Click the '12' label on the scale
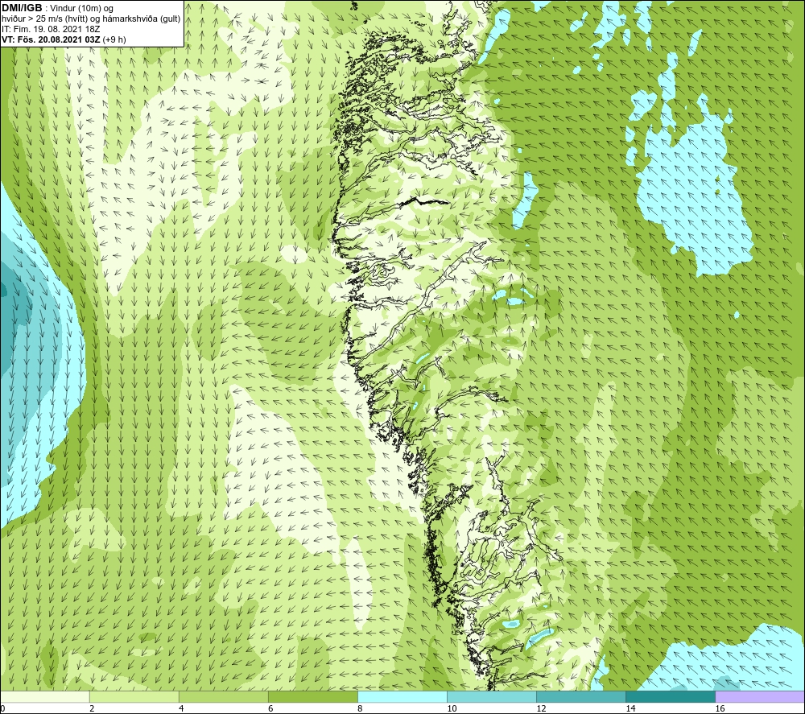 541,708
